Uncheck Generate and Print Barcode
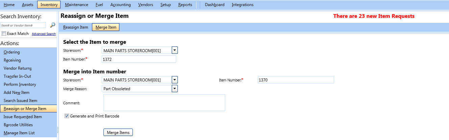Viewport: 449px width, 140px height. click(x=67, y=116)
